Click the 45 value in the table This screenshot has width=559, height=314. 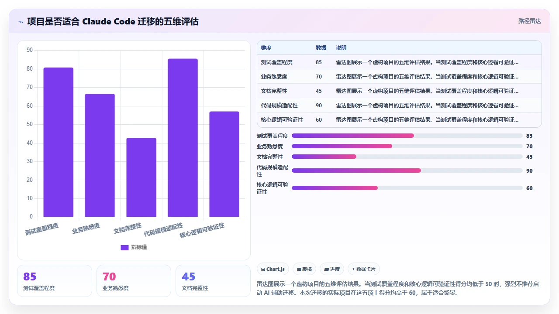(319, 91)
